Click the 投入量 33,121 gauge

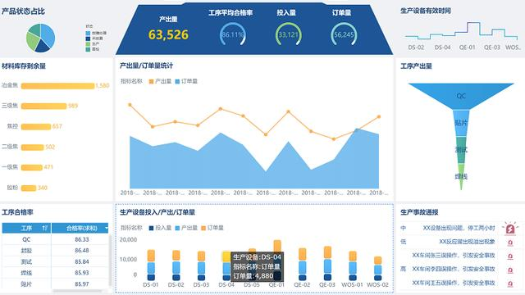(x=288, y=34)
